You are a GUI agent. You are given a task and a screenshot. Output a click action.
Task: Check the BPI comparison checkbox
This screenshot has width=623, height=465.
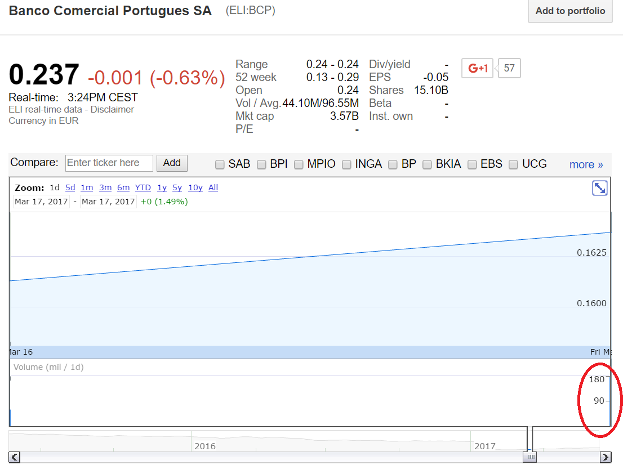[x=261, y=164]
